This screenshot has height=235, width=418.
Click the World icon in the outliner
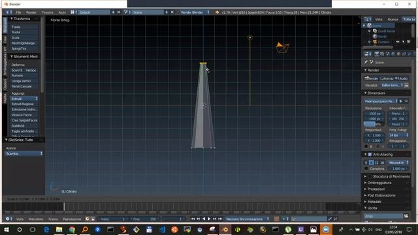pyautogui.click(x=375, y=37)
